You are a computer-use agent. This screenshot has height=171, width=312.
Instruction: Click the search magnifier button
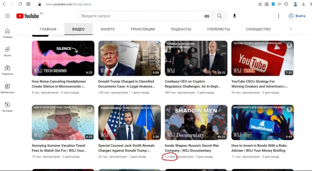pyautogui.click(x=220, y=16)
